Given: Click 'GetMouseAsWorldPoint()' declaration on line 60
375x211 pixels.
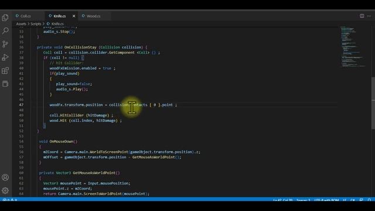Looking at the screenshot, I should [96, 173].
